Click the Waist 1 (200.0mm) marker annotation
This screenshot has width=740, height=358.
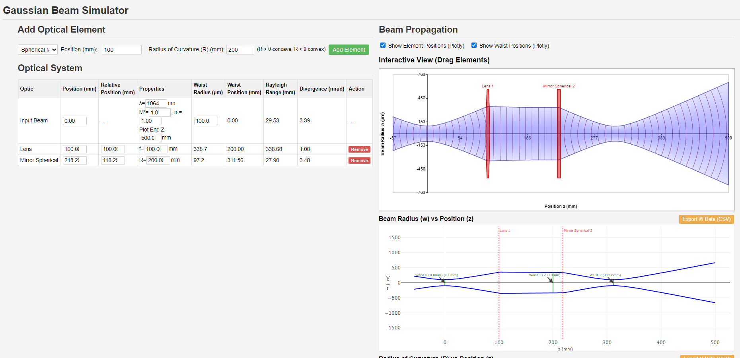544,275
